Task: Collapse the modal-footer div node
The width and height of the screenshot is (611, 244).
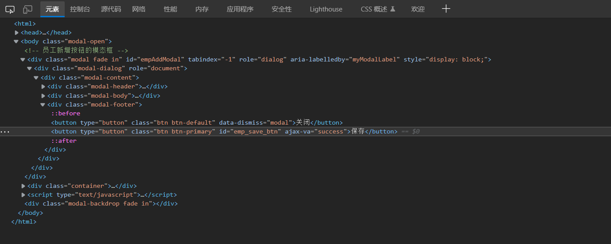Action: point(43,105)
